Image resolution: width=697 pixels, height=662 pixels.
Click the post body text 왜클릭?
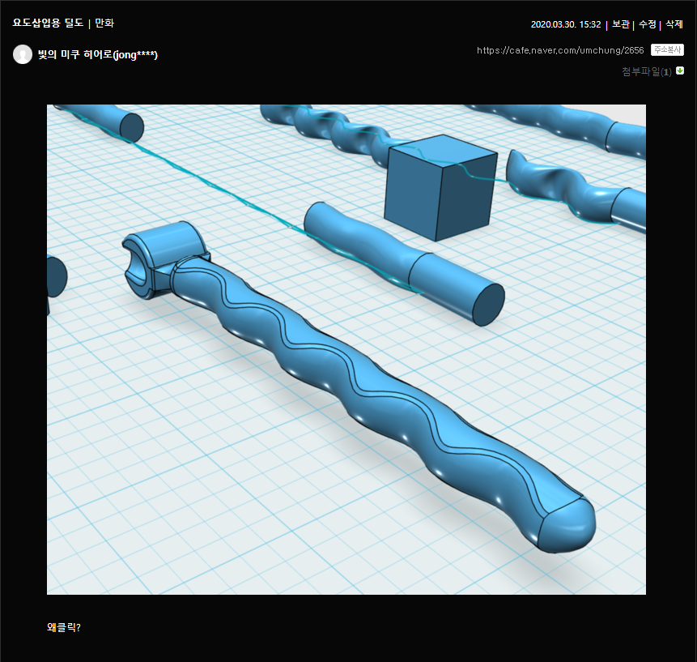coord(64,627)
